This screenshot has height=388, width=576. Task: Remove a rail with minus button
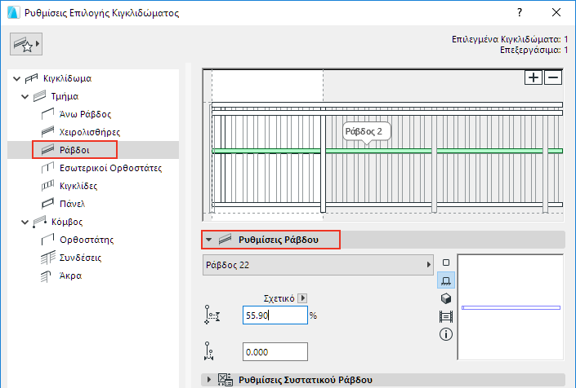pos(553,77)
